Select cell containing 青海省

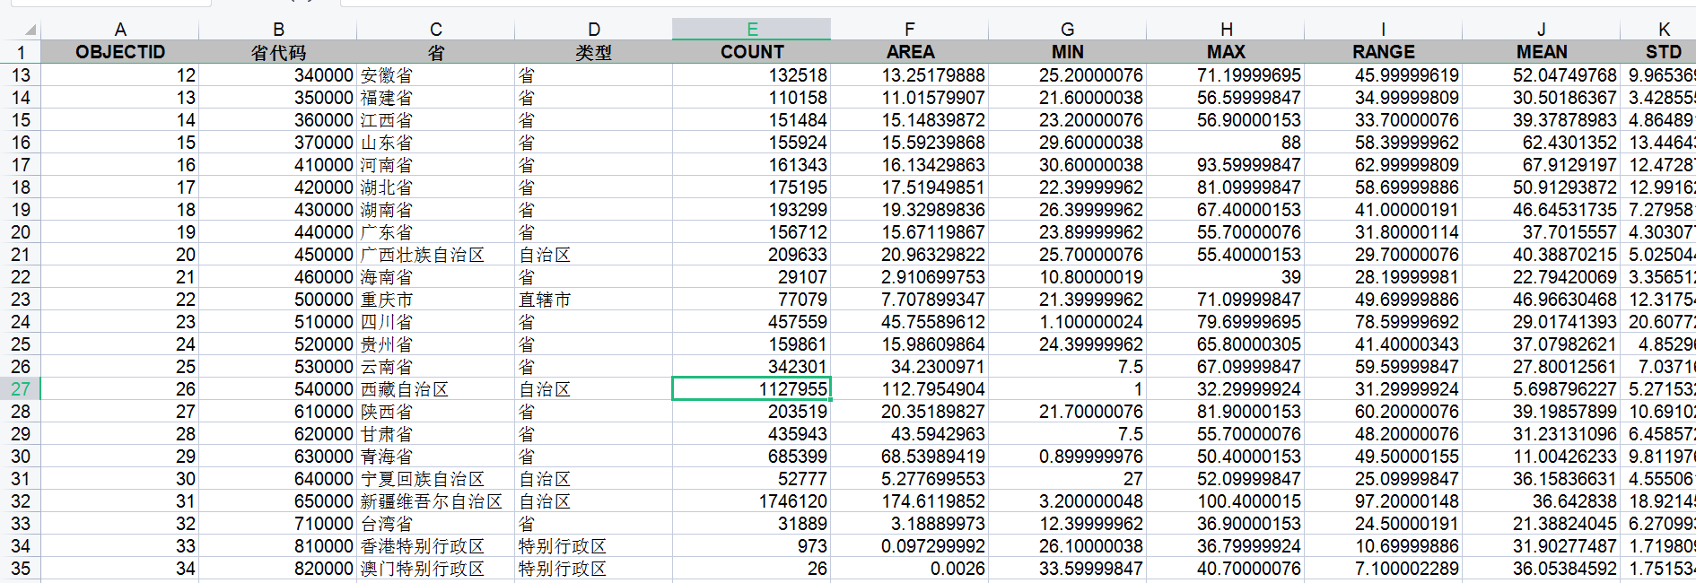(x=436, y=457)
